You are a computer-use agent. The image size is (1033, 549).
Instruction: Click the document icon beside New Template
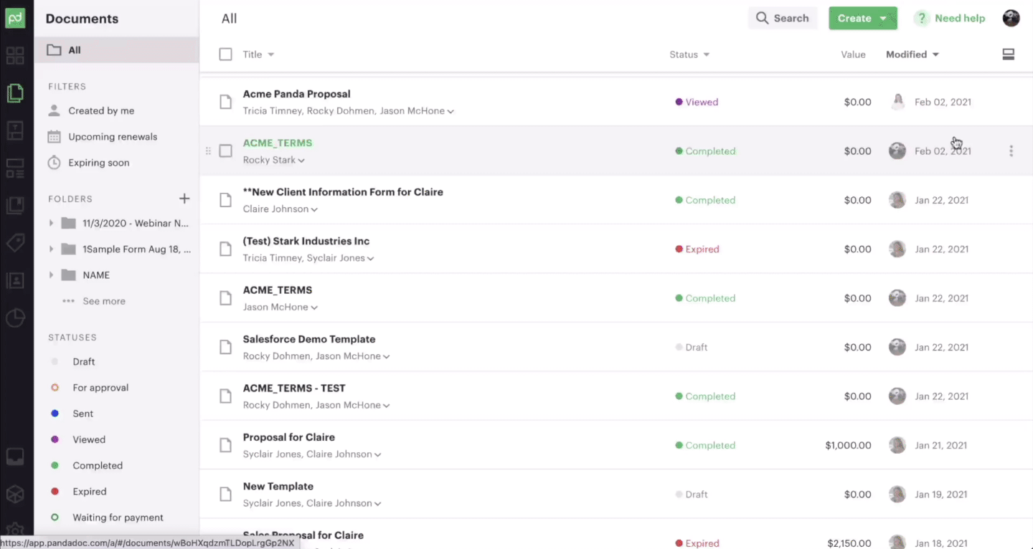tap(225, 495)
